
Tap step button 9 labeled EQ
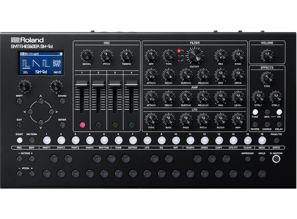click(162, 140)
